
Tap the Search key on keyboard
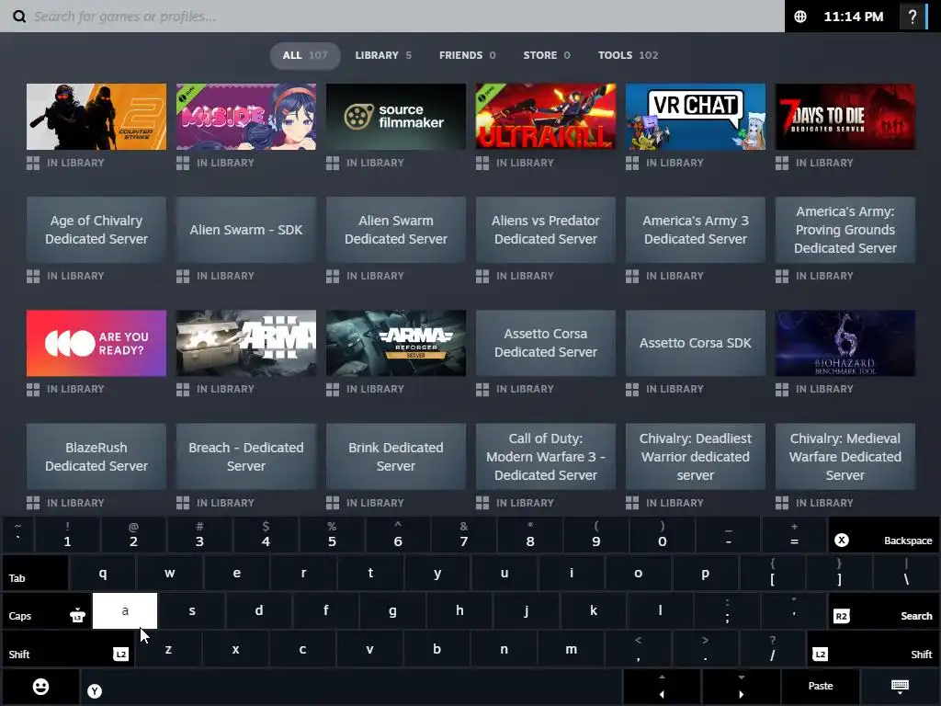(883, 610)
